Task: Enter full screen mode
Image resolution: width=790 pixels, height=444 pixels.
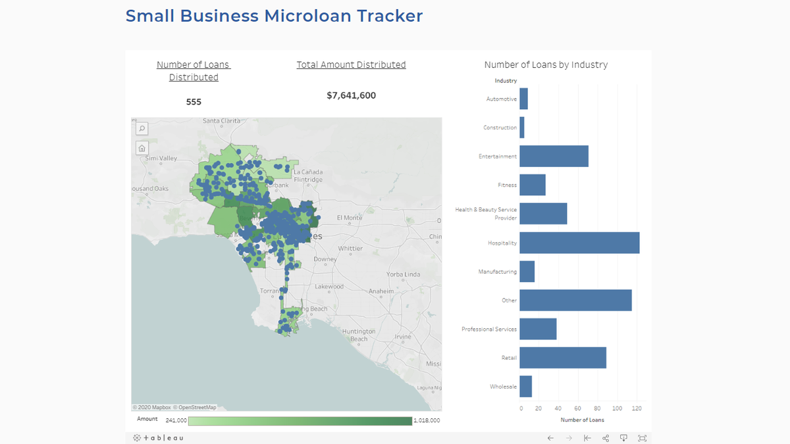Action: pos(643,438)
